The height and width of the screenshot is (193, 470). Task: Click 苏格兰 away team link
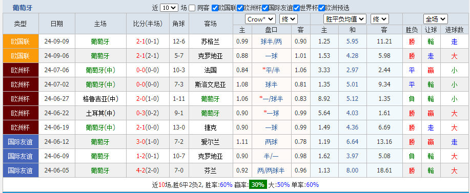coord(210,41)
